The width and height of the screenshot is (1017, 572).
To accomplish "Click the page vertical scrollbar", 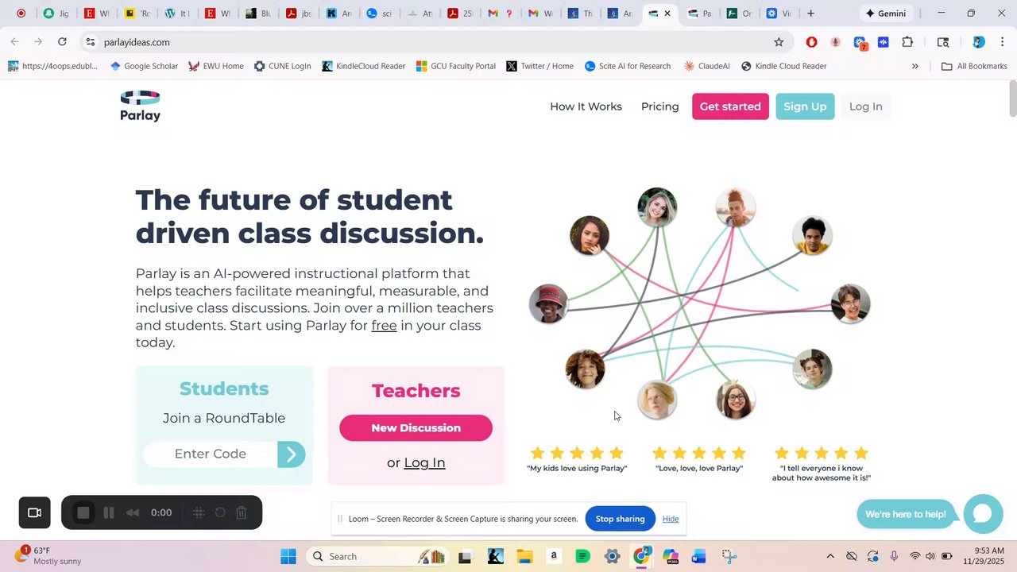I will point(1012,99).
